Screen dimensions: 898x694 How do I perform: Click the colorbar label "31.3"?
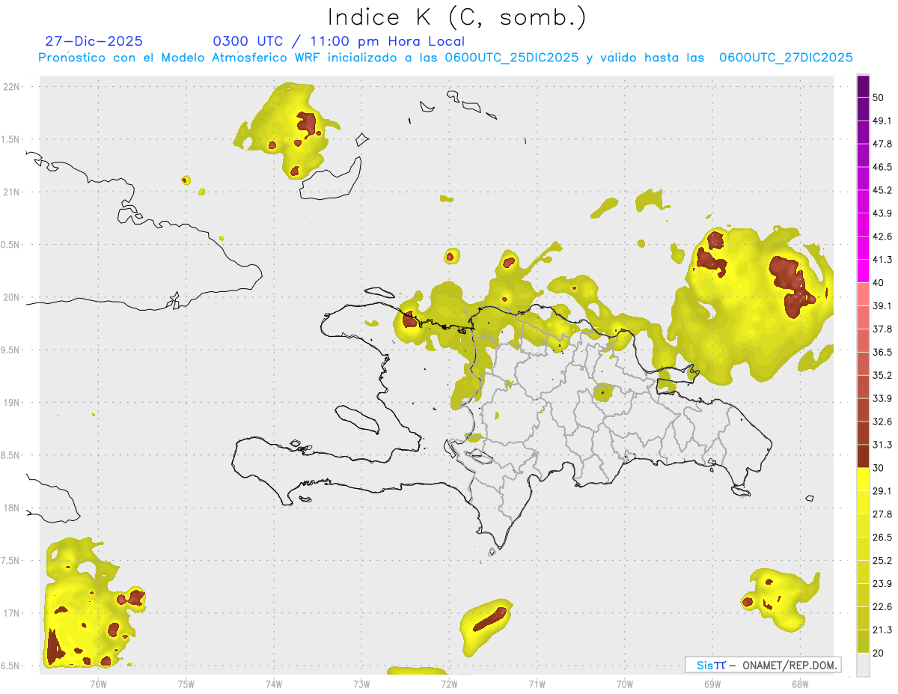(x=882, y=445)
